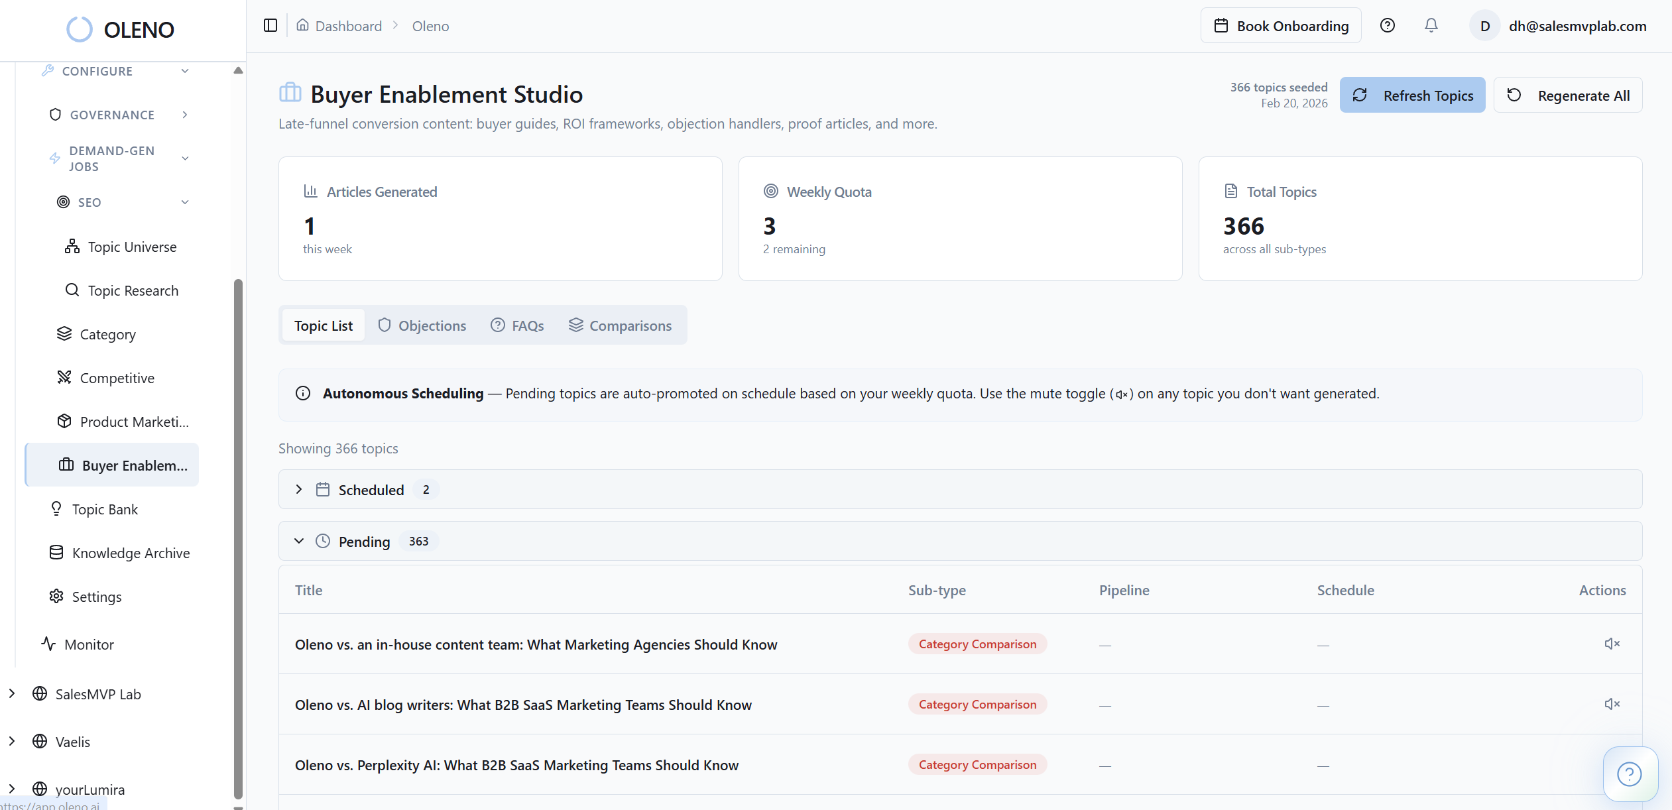Open the notifications bell
Viewport: 1672px width, 810px height.
(1431, 25)
